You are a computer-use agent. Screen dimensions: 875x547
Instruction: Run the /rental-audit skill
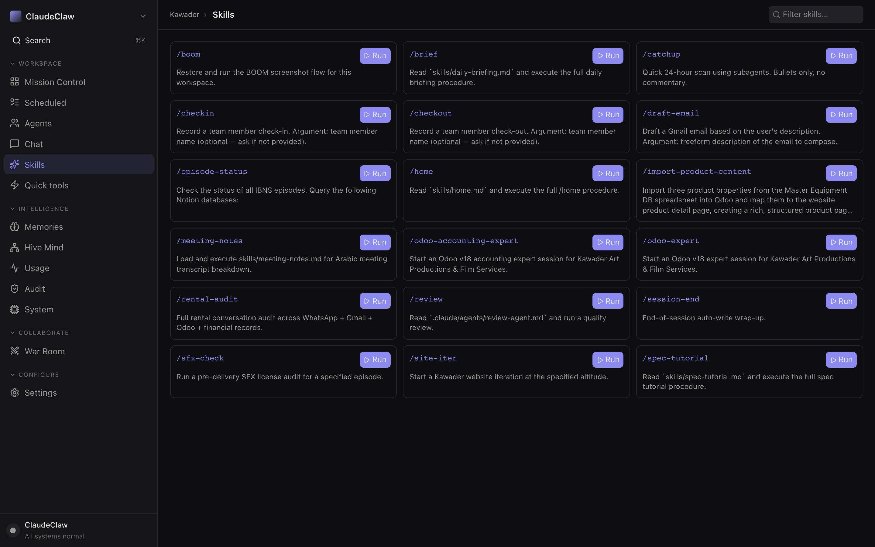375,301
